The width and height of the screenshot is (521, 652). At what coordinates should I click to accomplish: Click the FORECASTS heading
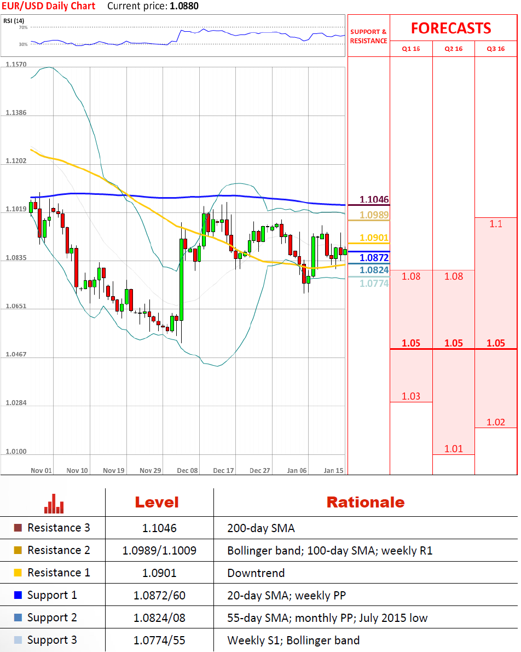(451, 28)
